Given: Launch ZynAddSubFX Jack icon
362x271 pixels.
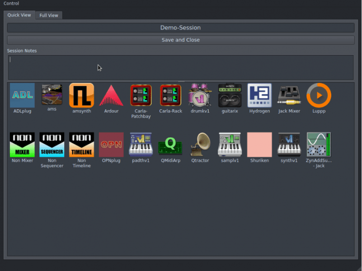Looking at the screenshot, I should pos(319,145).
